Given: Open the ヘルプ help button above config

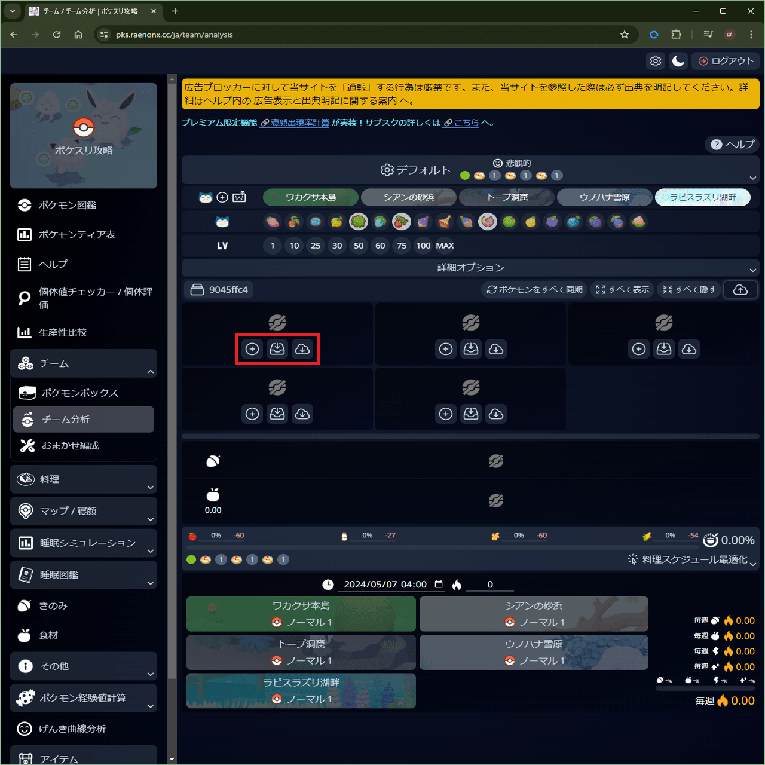Looking at the screenshot, I should [733, 144].
